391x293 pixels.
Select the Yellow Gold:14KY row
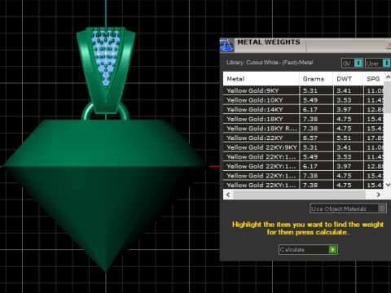[304, 110]
